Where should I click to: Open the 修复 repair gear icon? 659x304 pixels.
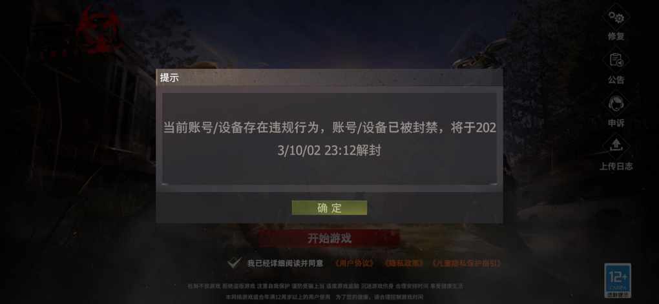616,17
